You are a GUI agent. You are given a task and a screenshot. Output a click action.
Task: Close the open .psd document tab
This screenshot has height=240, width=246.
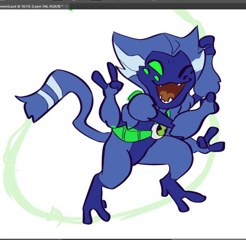[67, 6]
